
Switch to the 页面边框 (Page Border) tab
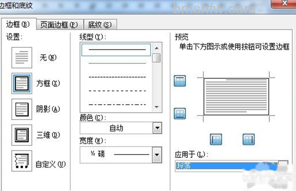[60, 25]
